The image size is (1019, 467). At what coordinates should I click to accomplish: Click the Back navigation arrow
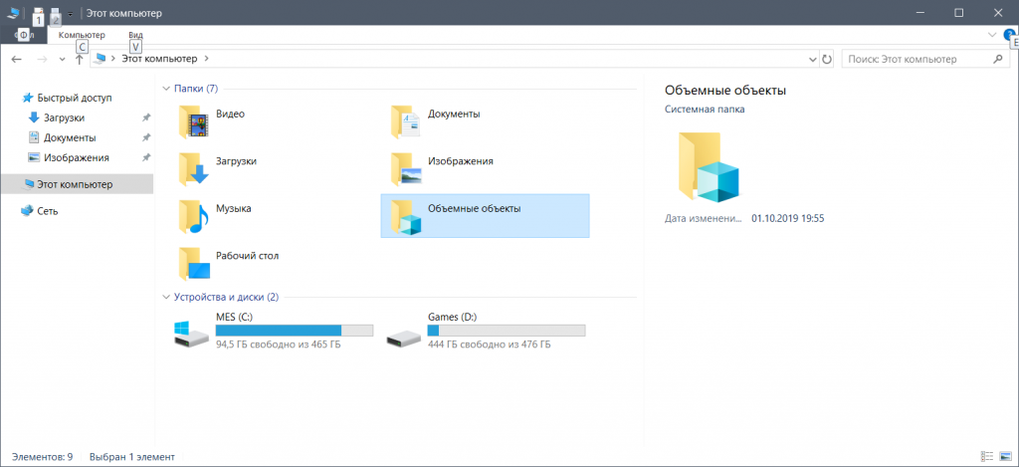click(16, 60)
